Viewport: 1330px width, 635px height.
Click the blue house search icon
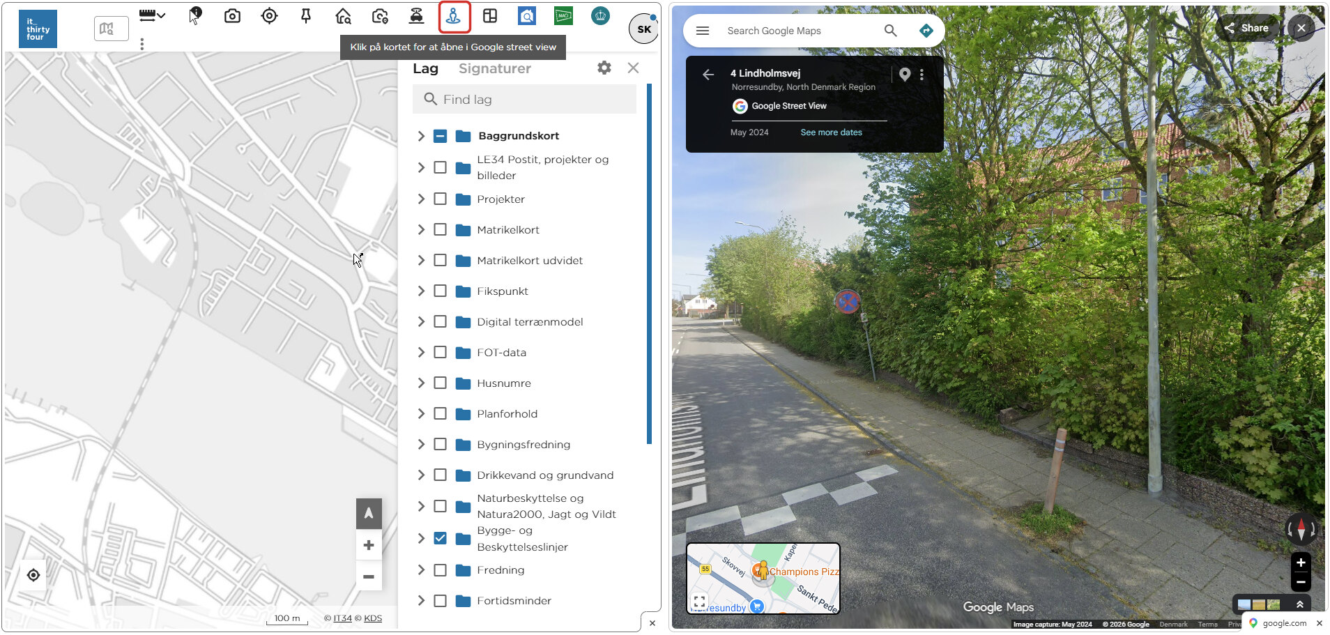[527, 15]
